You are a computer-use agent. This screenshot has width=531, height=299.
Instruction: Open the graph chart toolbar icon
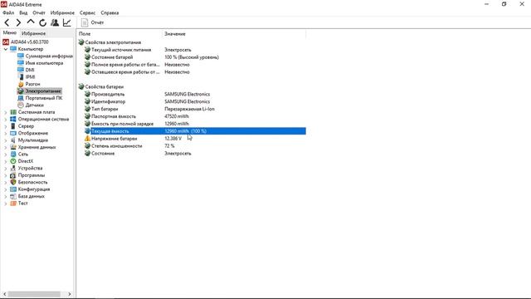point(66,22)
